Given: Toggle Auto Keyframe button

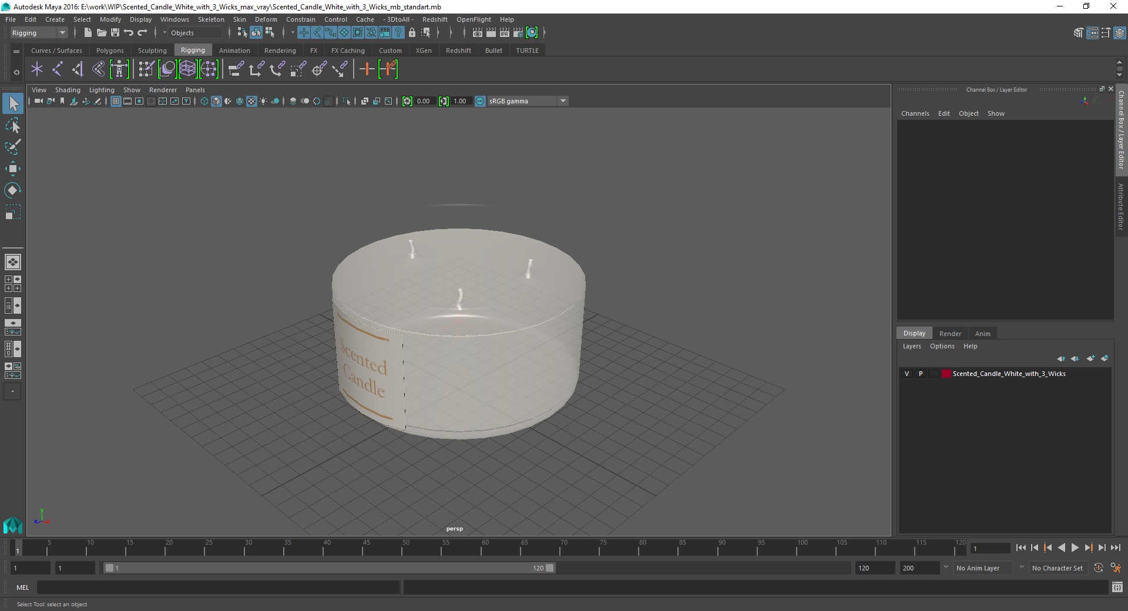Looking at the screenshot, I should pyautogui.click(x=1098, y=568).
